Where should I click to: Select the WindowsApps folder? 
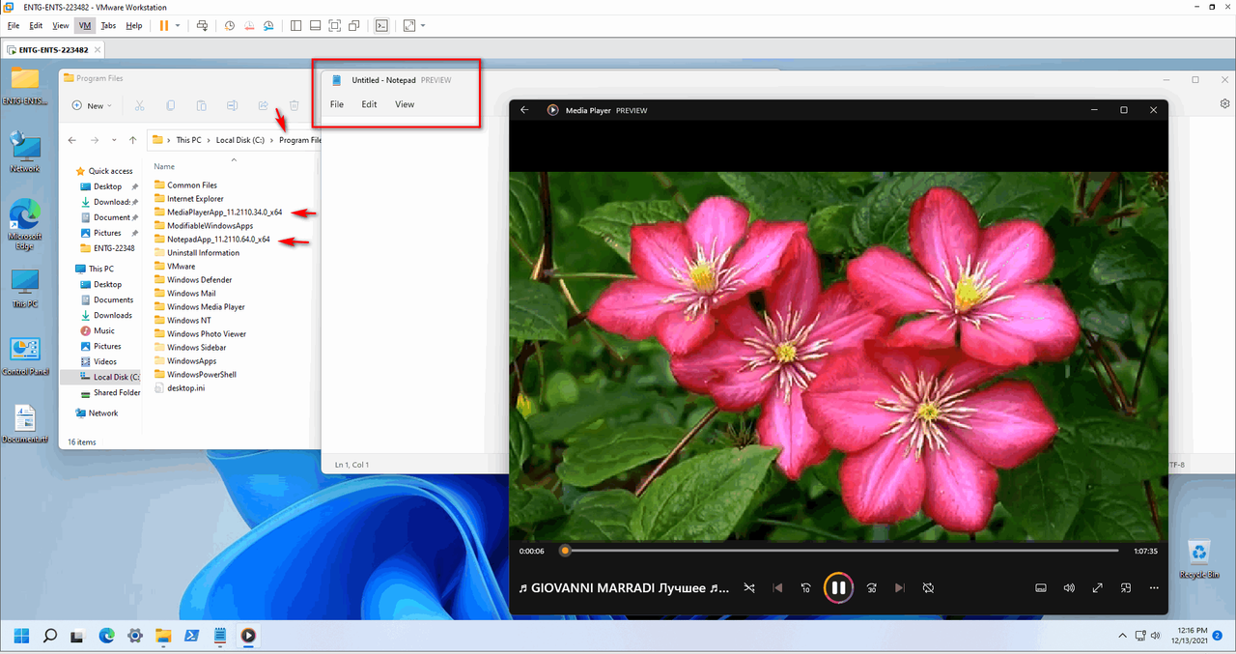(x=191, y=360)
